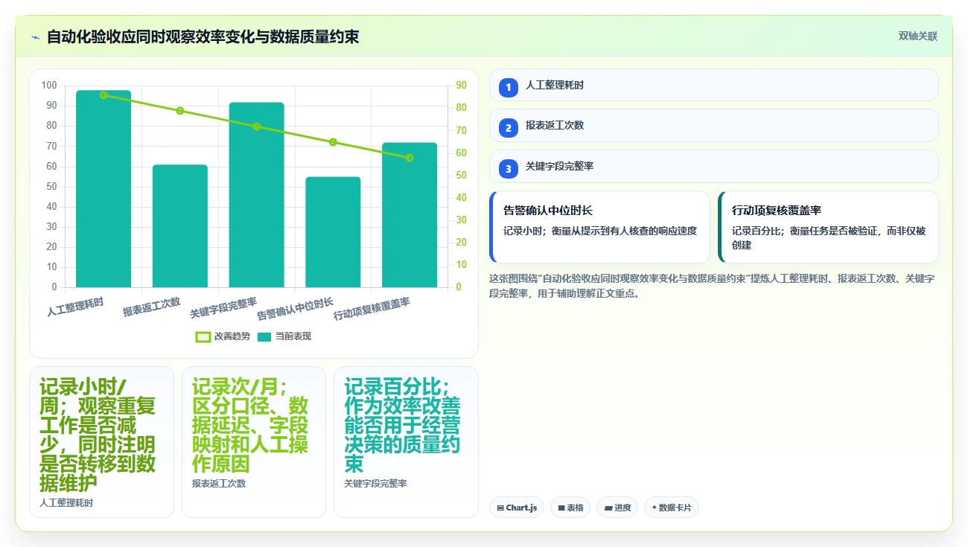Viewport: 968px width, 547px height.
Task: Click the 双轴关联 label
Action: tap(917, 36)
